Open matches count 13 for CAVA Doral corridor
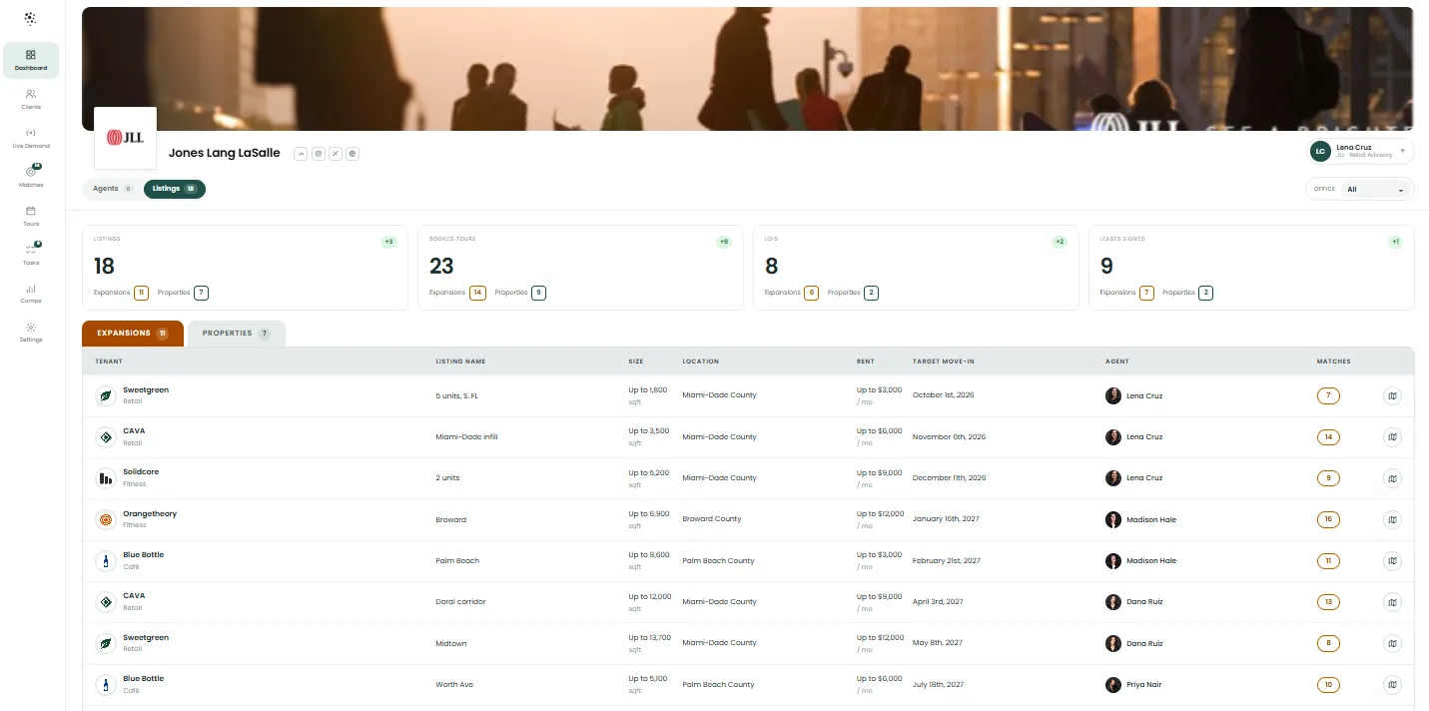Viewport: 1429px width, 711px height. click(x=1328, y=602)
